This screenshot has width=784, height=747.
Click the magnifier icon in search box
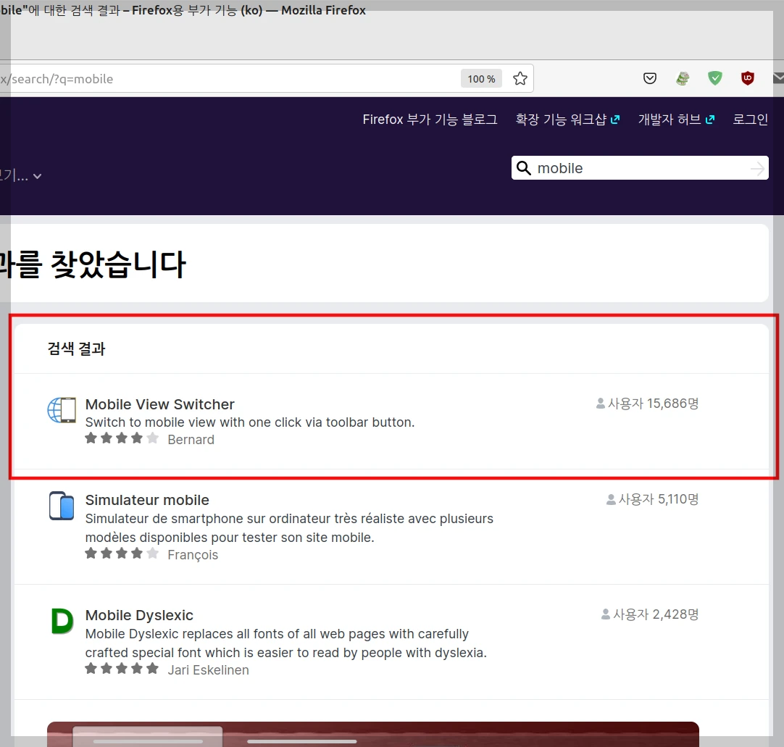(523, 168)
